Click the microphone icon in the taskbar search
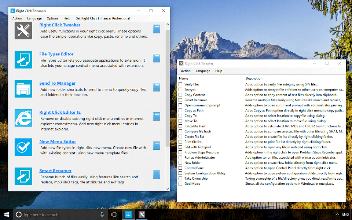 pyautogui.click(x=102, y=214)
